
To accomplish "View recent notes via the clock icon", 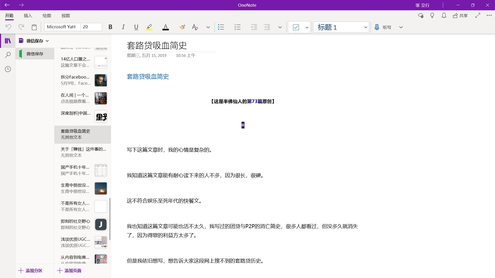I will (x=7, y=69).
